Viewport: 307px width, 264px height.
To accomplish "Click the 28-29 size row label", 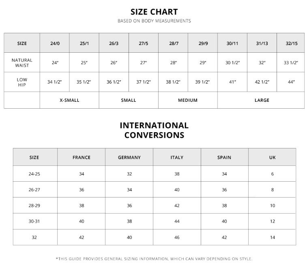I will click(x=34, y=206).
